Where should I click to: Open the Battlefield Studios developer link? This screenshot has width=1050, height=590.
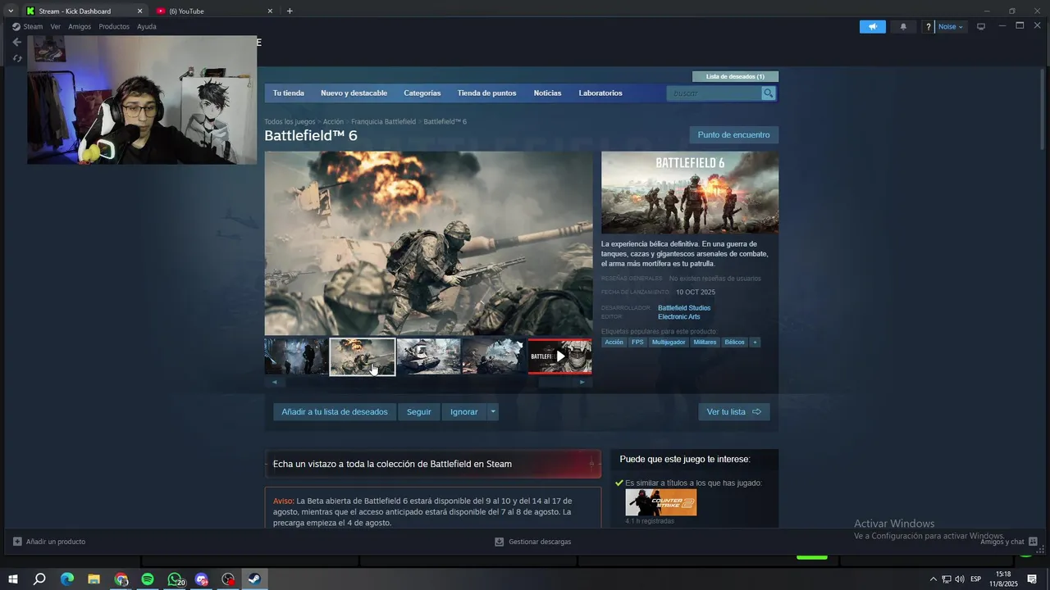coord(684,308)
